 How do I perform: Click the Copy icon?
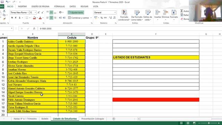point(4,15)
